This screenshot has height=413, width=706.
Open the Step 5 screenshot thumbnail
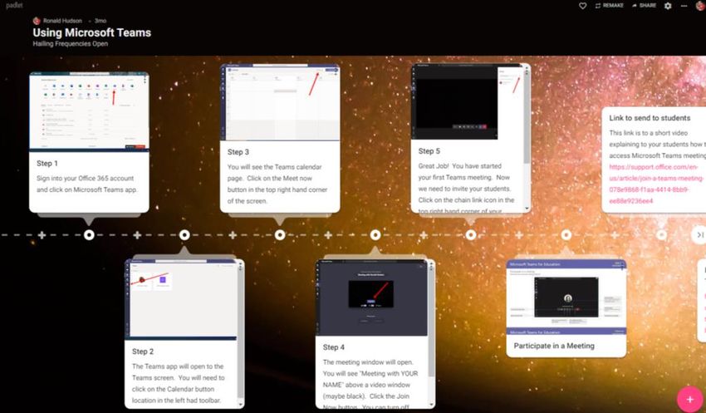[x=467, y=101]
